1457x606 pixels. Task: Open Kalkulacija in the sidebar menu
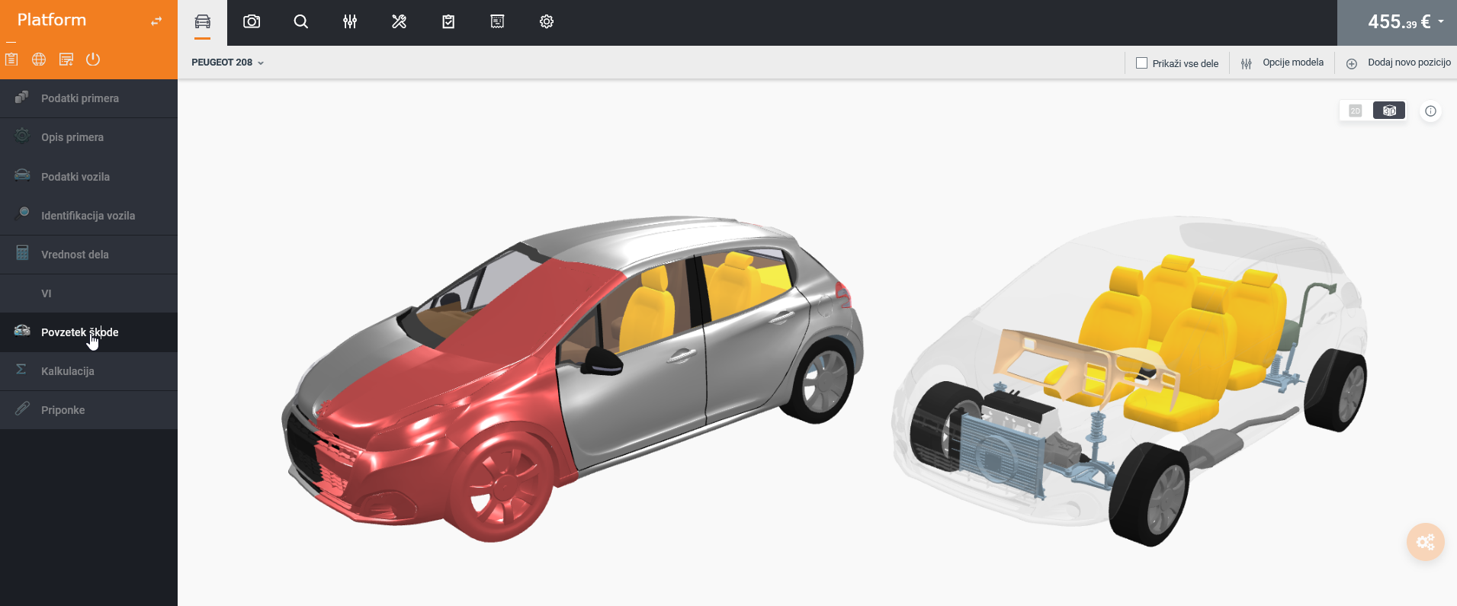point(68,371)
